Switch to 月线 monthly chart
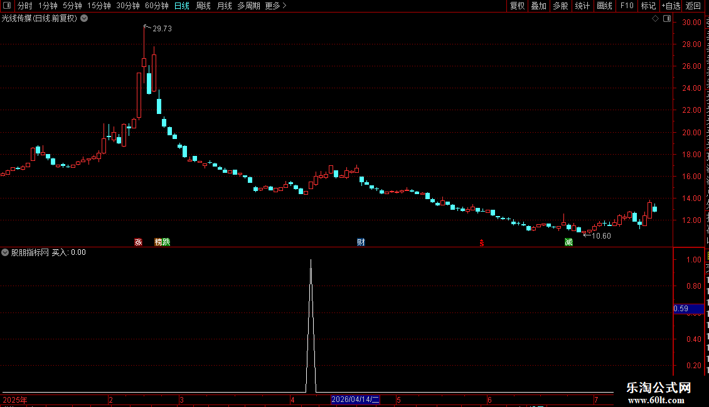 (224, 6)
